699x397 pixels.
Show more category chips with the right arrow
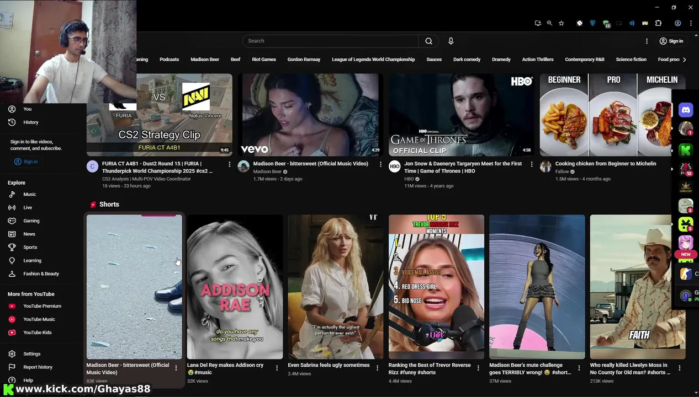click(x=684, y=60)
